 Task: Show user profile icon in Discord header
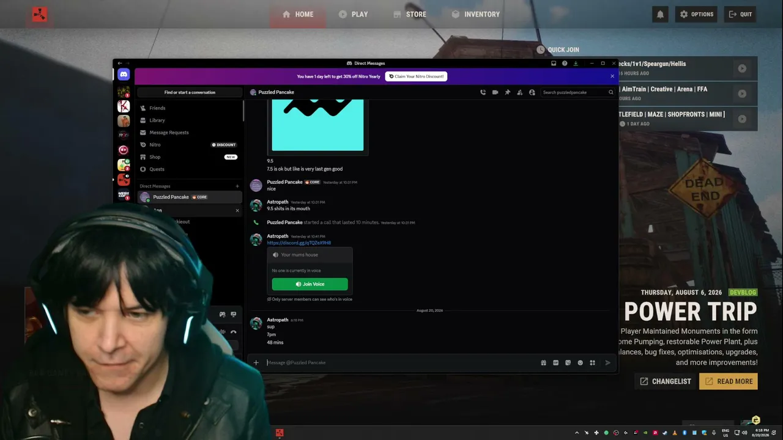[x=532, y=92]
